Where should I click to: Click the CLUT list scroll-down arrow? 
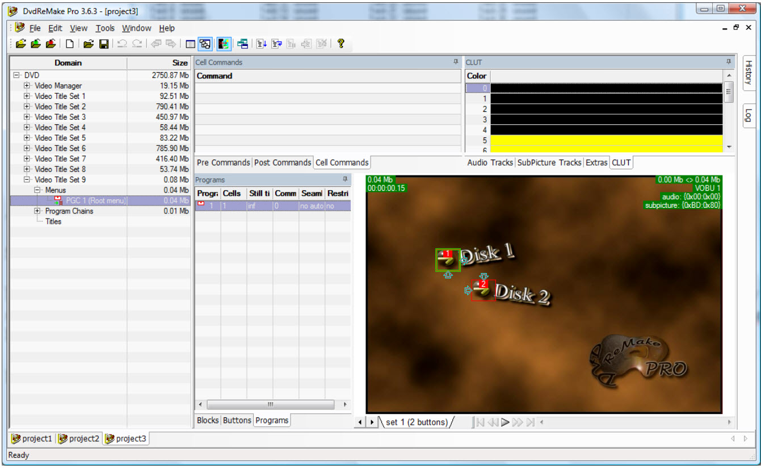click(x=729, y=146)
